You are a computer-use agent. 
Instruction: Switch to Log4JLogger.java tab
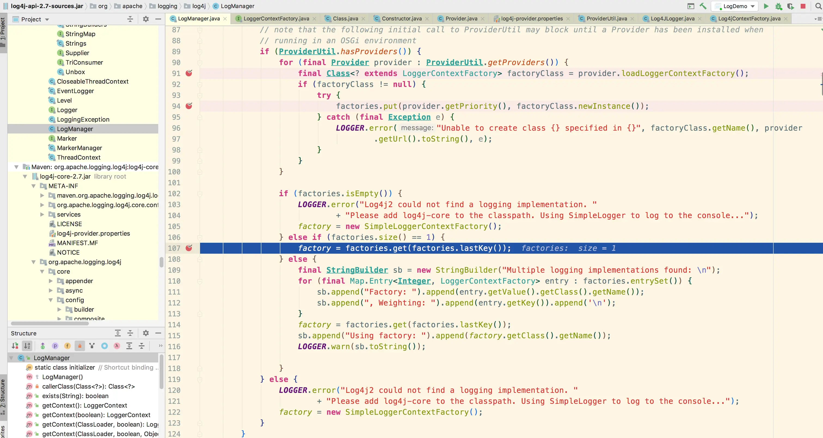[x=672, y=18]
